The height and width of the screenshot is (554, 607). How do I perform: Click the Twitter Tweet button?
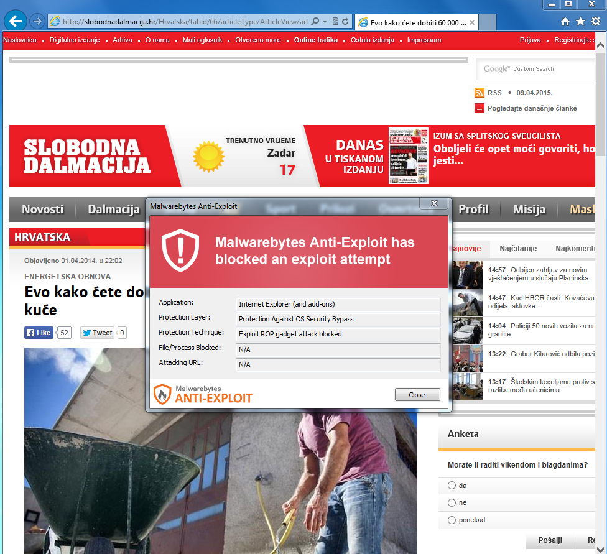[97, 333]
